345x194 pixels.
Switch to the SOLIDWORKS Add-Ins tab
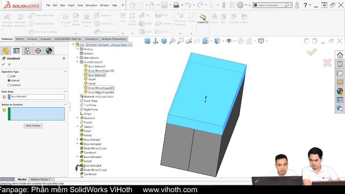click(x=68, y=39)
